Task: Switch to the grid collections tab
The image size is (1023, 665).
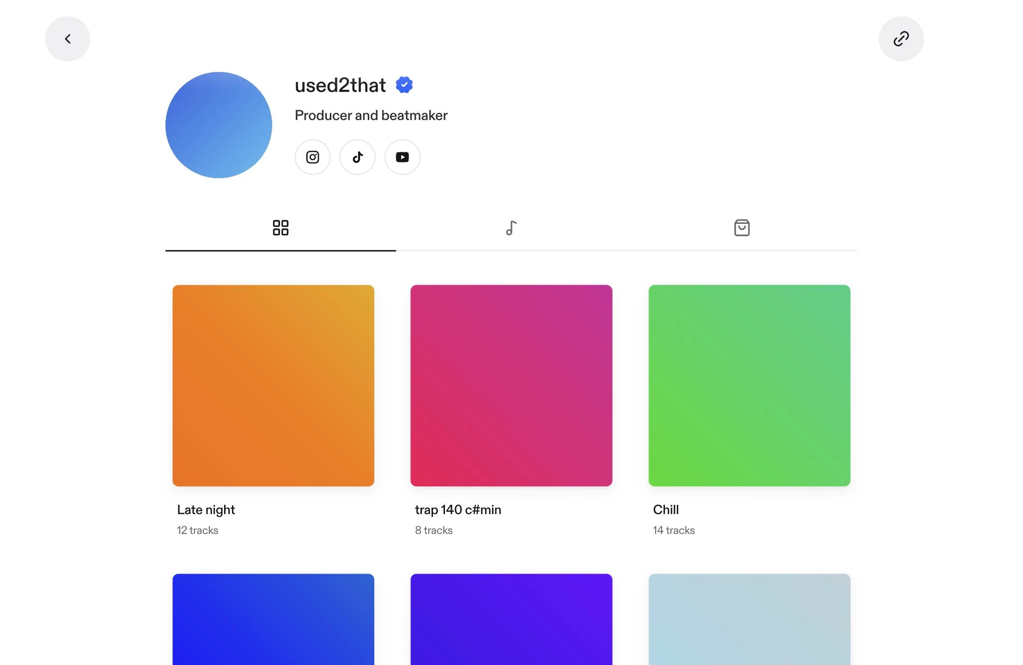Action: (280, 228)
